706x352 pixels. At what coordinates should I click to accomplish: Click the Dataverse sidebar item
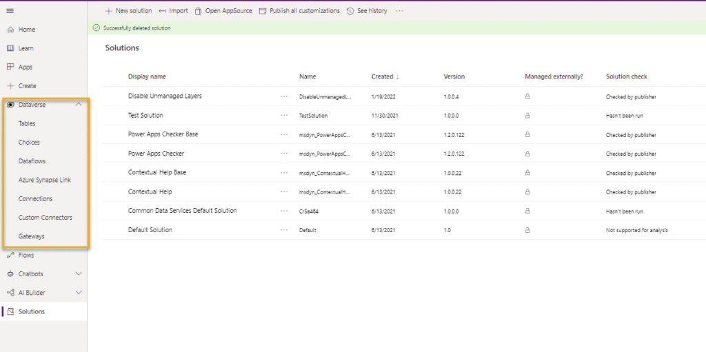click(32, 105)
